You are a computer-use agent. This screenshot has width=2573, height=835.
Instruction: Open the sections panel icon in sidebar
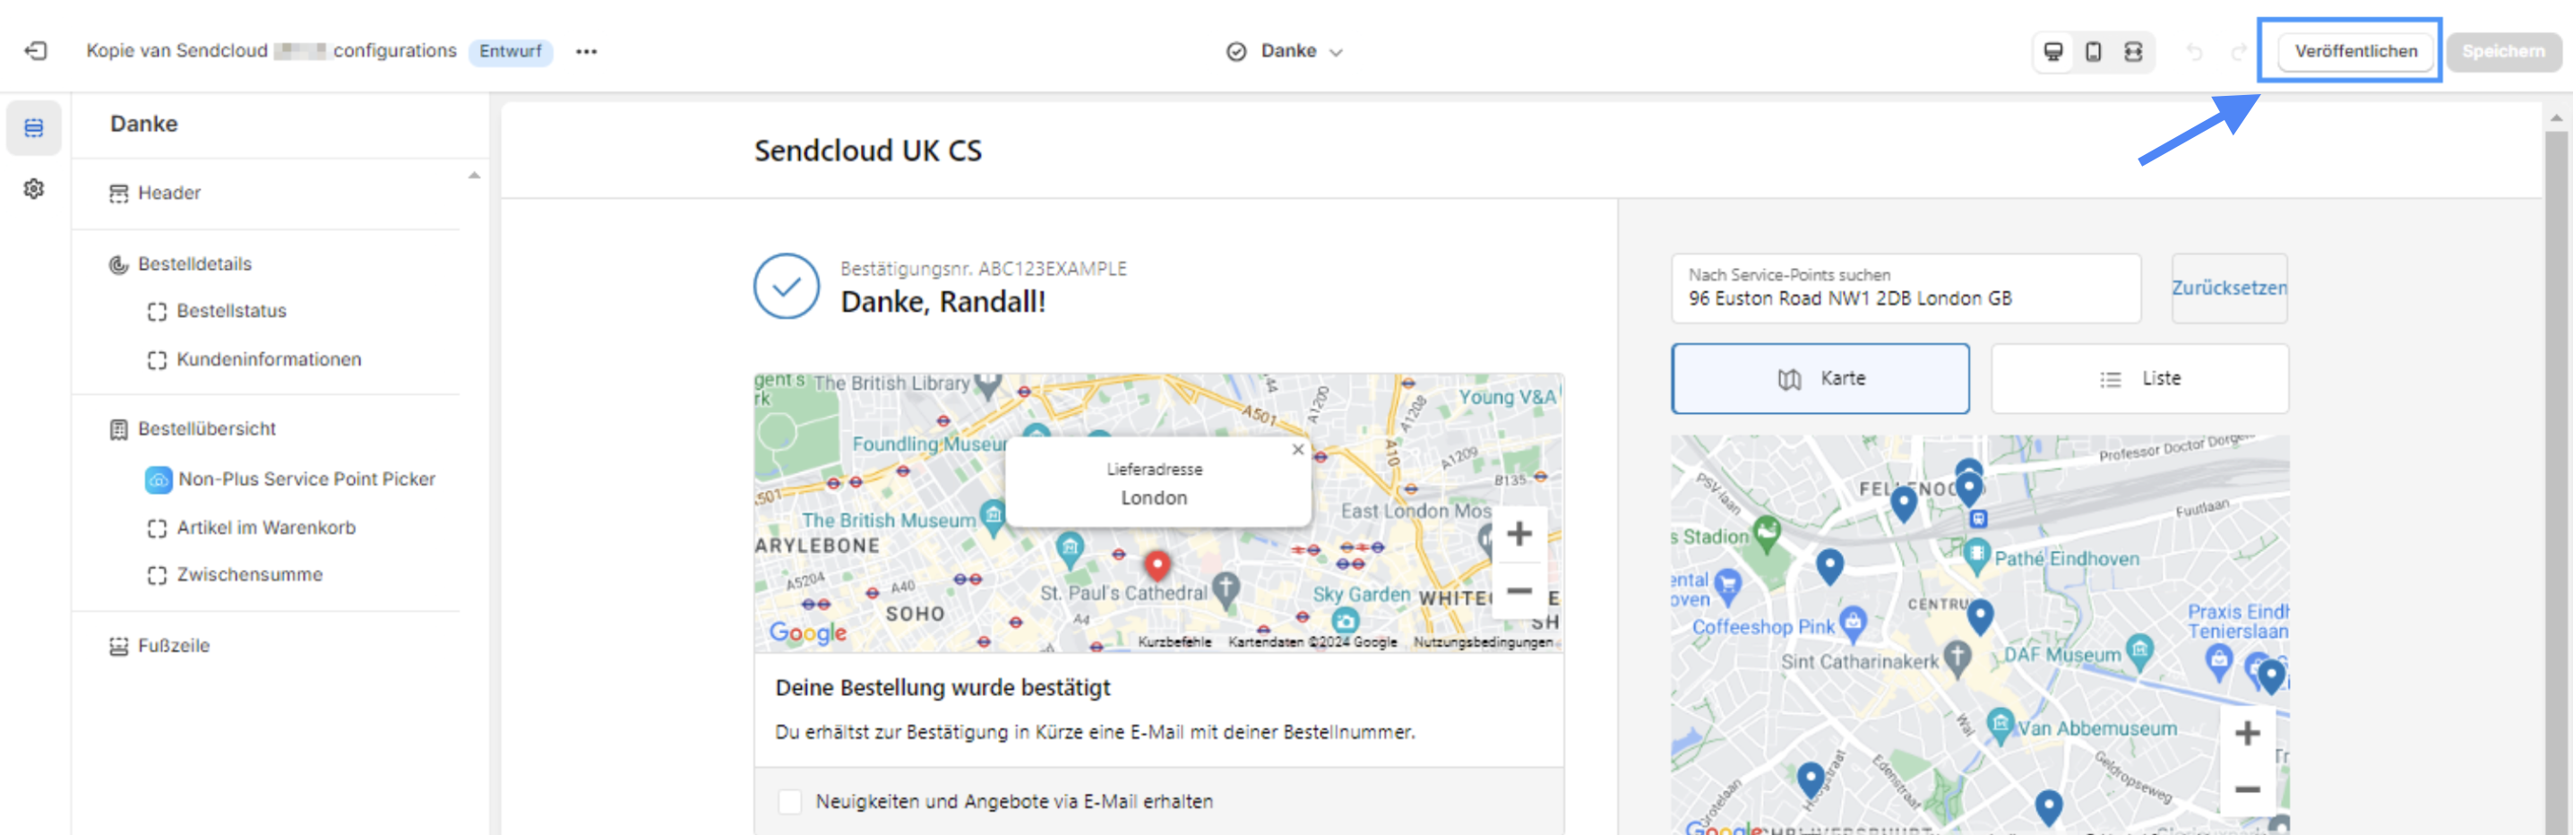pos(34,128)
